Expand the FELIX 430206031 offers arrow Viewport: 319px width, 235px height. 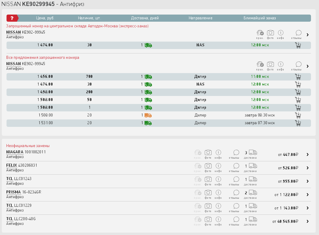point(308,168)
